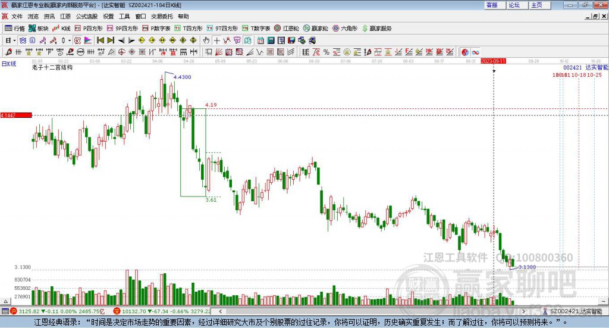Click the 主页 homepage button

(539, 5)
